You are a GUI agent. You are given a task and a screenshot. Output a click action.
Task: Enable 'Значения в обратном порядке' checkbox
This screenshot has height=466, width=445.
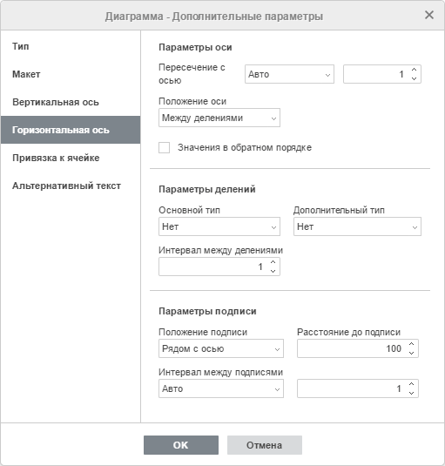(x=165, y=147)
